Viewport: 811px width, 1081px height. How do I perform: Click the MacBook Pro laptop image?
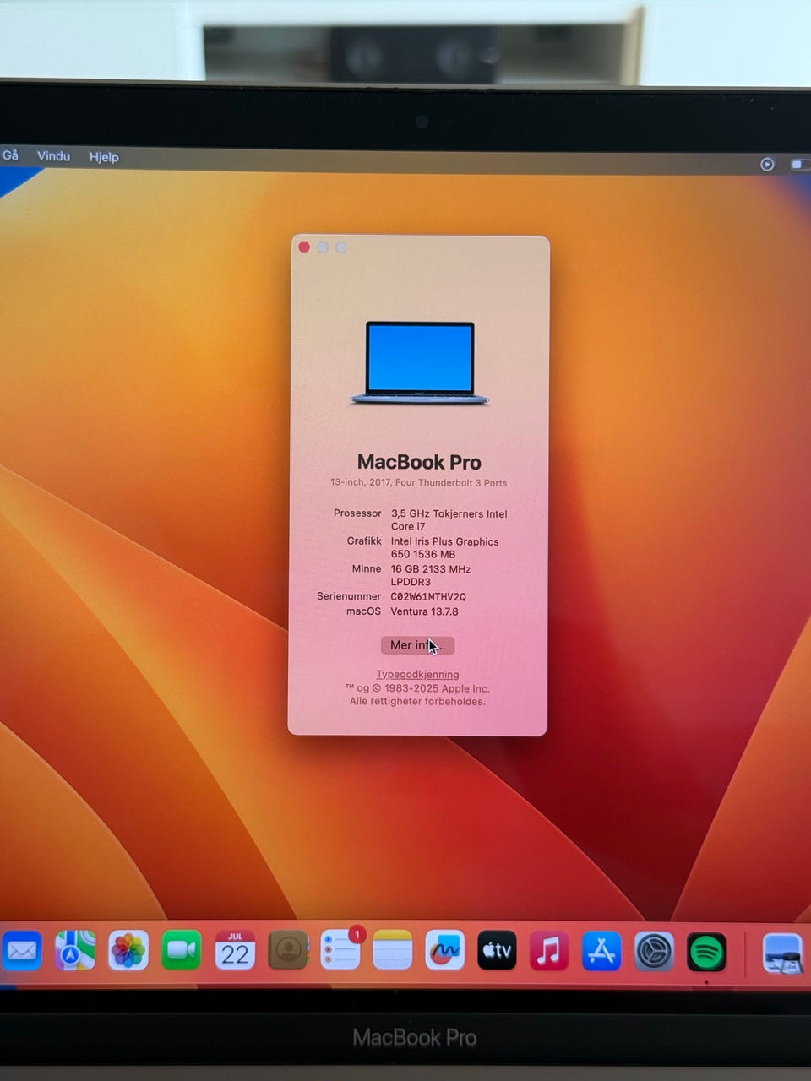point(420,362)
